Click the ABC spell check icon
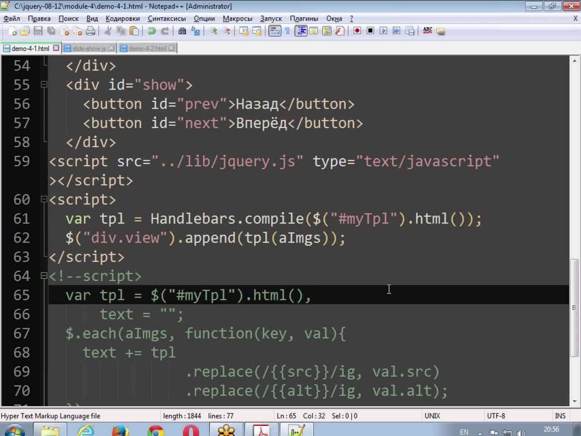Image resolution: width=581 pixels, height=436 pixels. [428, 31]
